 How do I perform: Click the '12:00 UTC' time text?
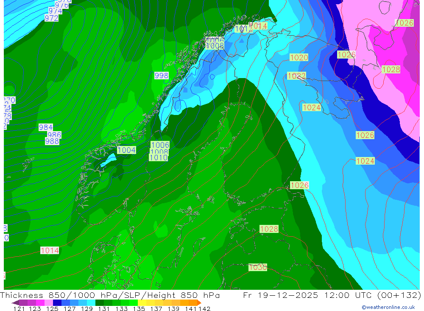point(348,295)
